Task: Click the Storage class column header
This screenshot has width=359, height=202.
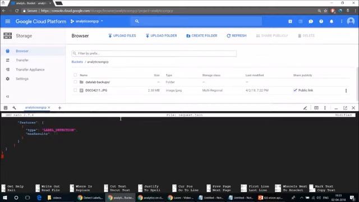Action: click(x=211, y=75)
